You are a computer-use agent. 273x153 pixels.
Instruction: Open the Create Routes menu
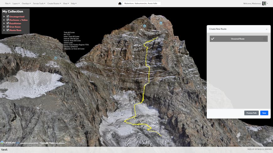(54, 3)
